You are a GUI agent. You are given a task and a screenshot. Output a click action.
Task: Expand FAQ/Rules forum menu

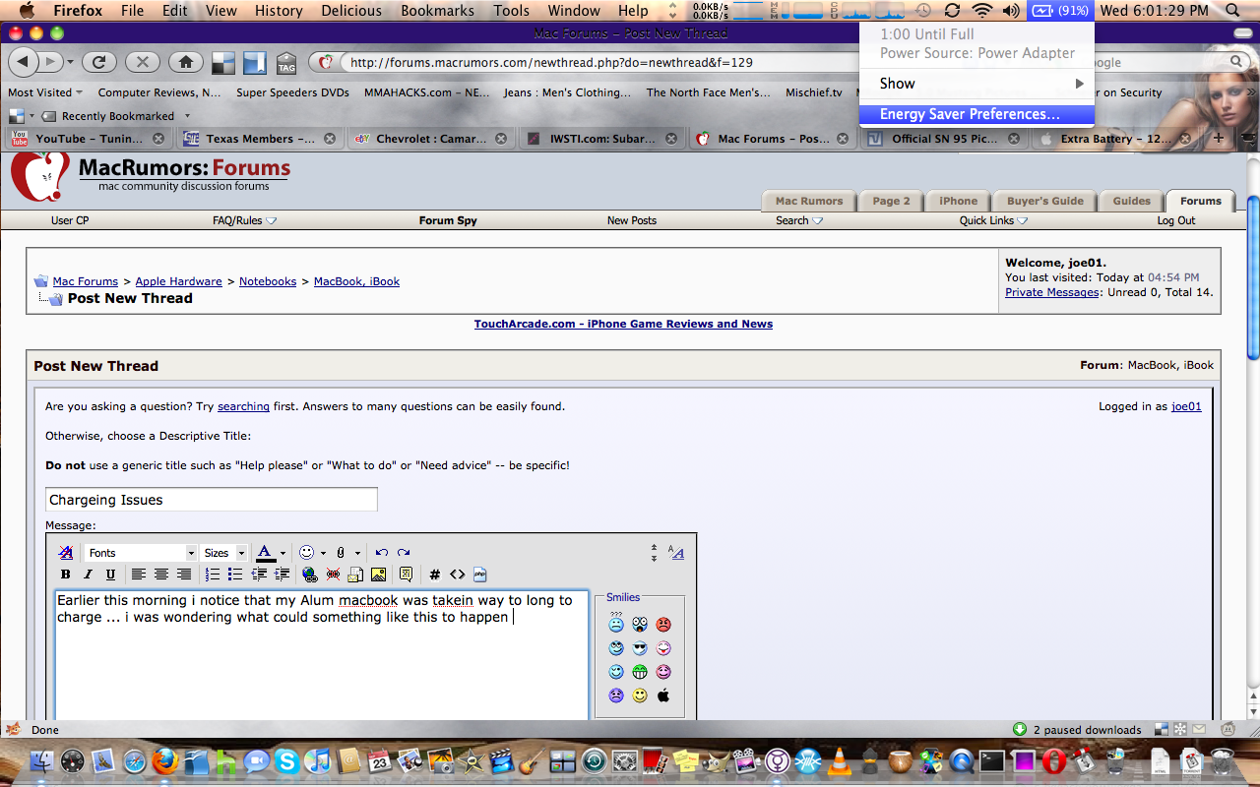click(244, 220)
